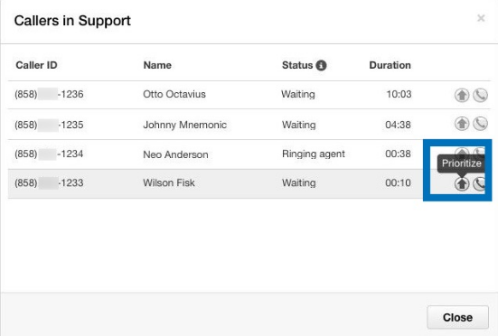Screen dimensions: 498x336
Task: Click the Ringing agent status text
Action: pos(314,154)
